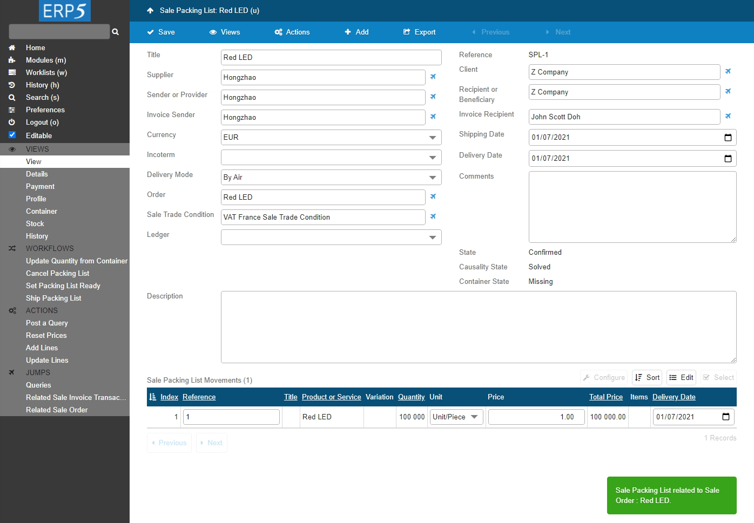Open calendar picker in movement row Delivery Date

click(x=726, y=417)
